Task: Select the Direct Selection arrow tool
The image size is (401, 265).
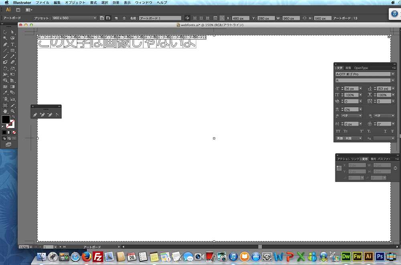Action: pyautogui.click(x=12, y=32)
